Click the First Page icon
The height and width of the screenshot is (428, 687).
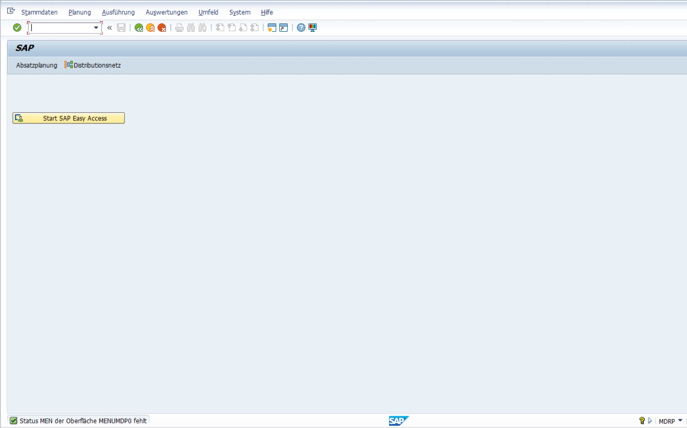click(220, 28)
